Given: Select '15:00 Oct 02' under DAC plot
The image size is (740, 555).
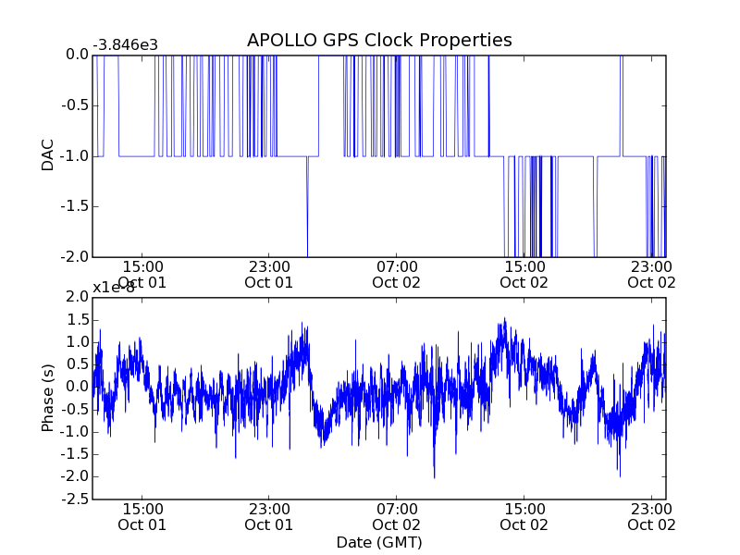Looking at the screenshot, I should pos(524,275).
